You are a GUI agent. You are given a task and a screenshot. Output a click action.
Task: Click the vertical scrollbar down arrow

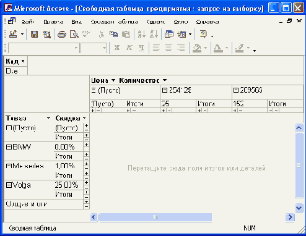(299, 208)
